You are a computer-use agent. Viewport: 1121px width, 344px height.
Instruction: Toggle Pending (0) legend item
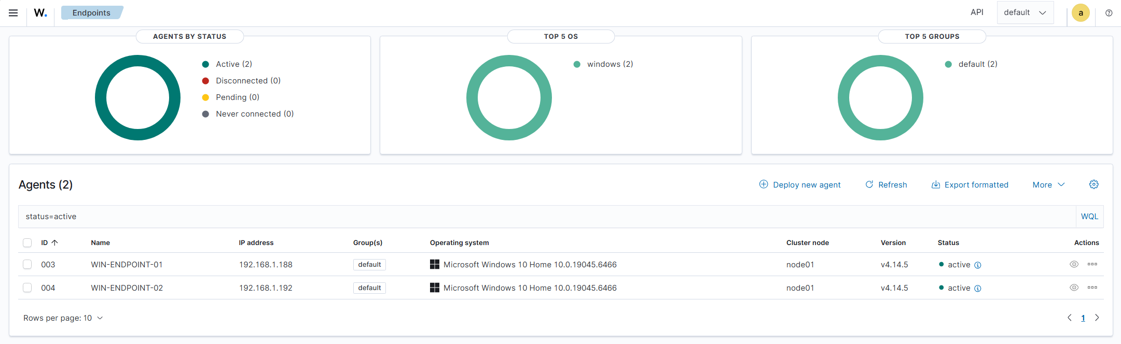(230, 97)
